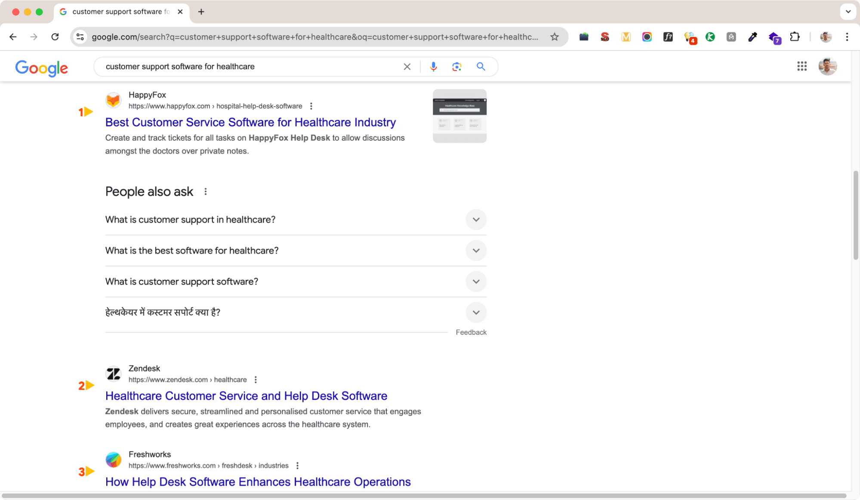860x500 pixels.
Task: Open the Google apps grid
Action: point(802,66)
